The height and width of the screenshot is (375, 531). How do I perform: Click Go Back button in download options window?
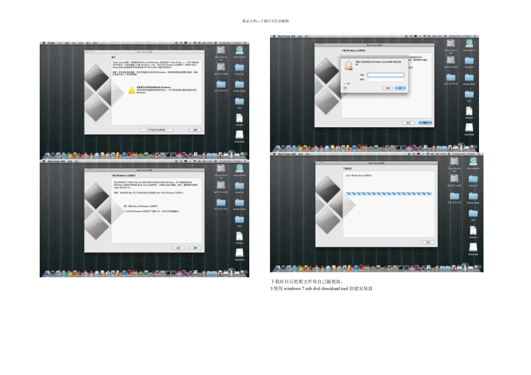(x=179, y=247)
